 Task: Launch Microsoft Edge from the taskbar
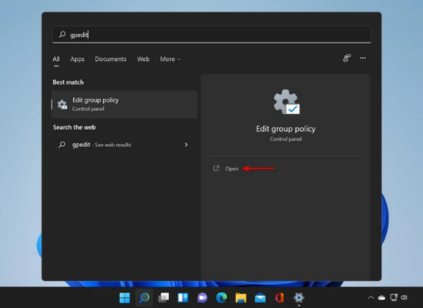[x=221, y=298]
